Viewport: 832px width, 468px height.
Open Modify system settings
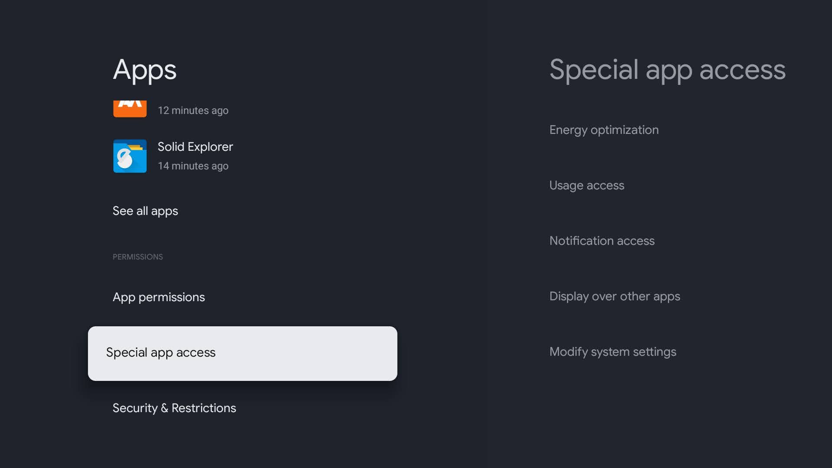coord(613,352)
